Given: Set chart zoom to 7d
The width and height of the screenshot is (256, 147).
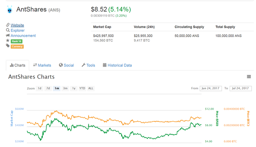Looking at the screenshot, I should click(x=48, y=88).
